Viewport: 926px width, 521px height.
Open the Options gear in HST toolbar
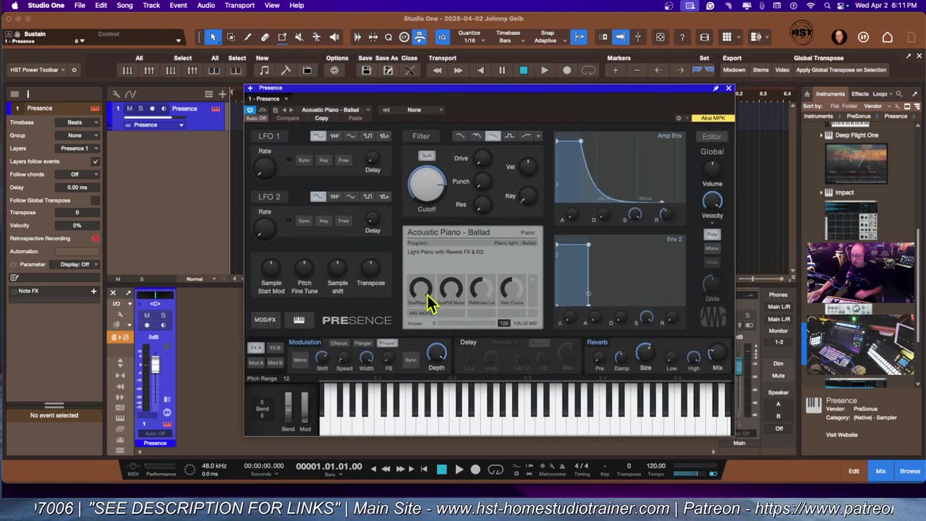click(334, 70)
